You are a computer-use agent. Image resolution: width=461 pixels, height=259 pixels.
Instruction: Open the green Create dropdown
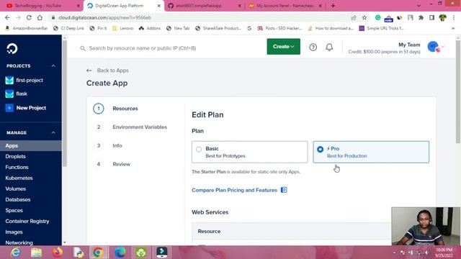tap(283, 46)
